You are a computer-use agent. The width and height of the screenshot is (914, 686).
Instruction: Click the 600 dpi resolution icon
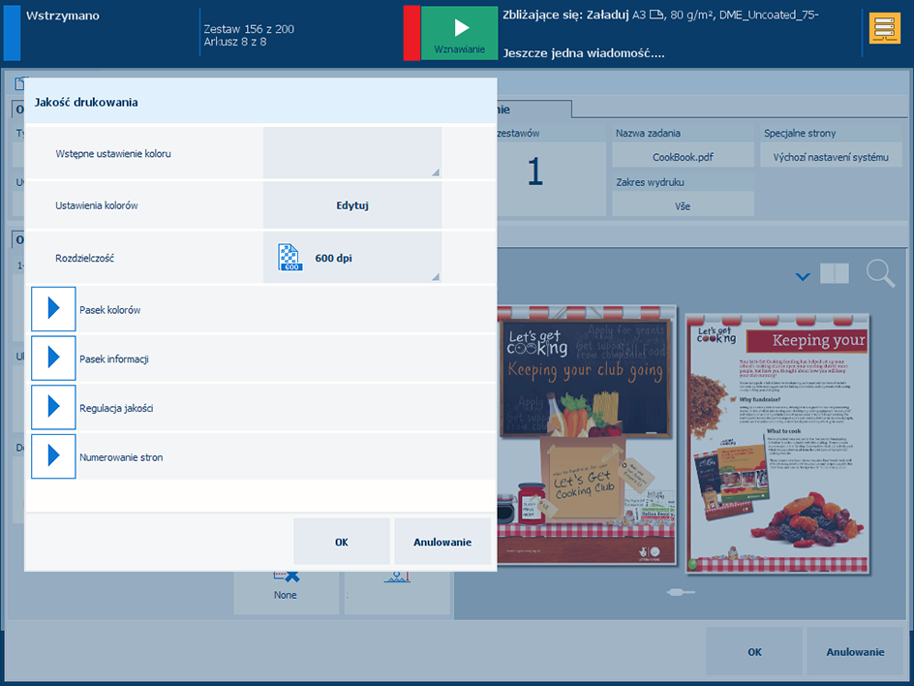pos(289,258)
